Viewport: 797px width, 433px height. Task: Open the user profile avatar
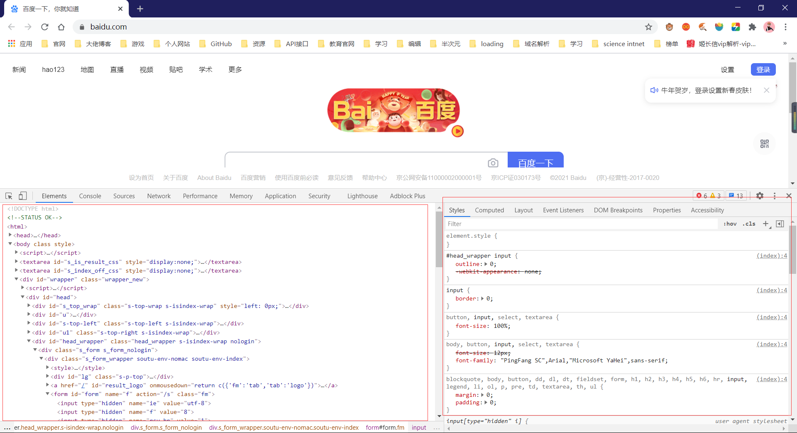click(769, 27)
